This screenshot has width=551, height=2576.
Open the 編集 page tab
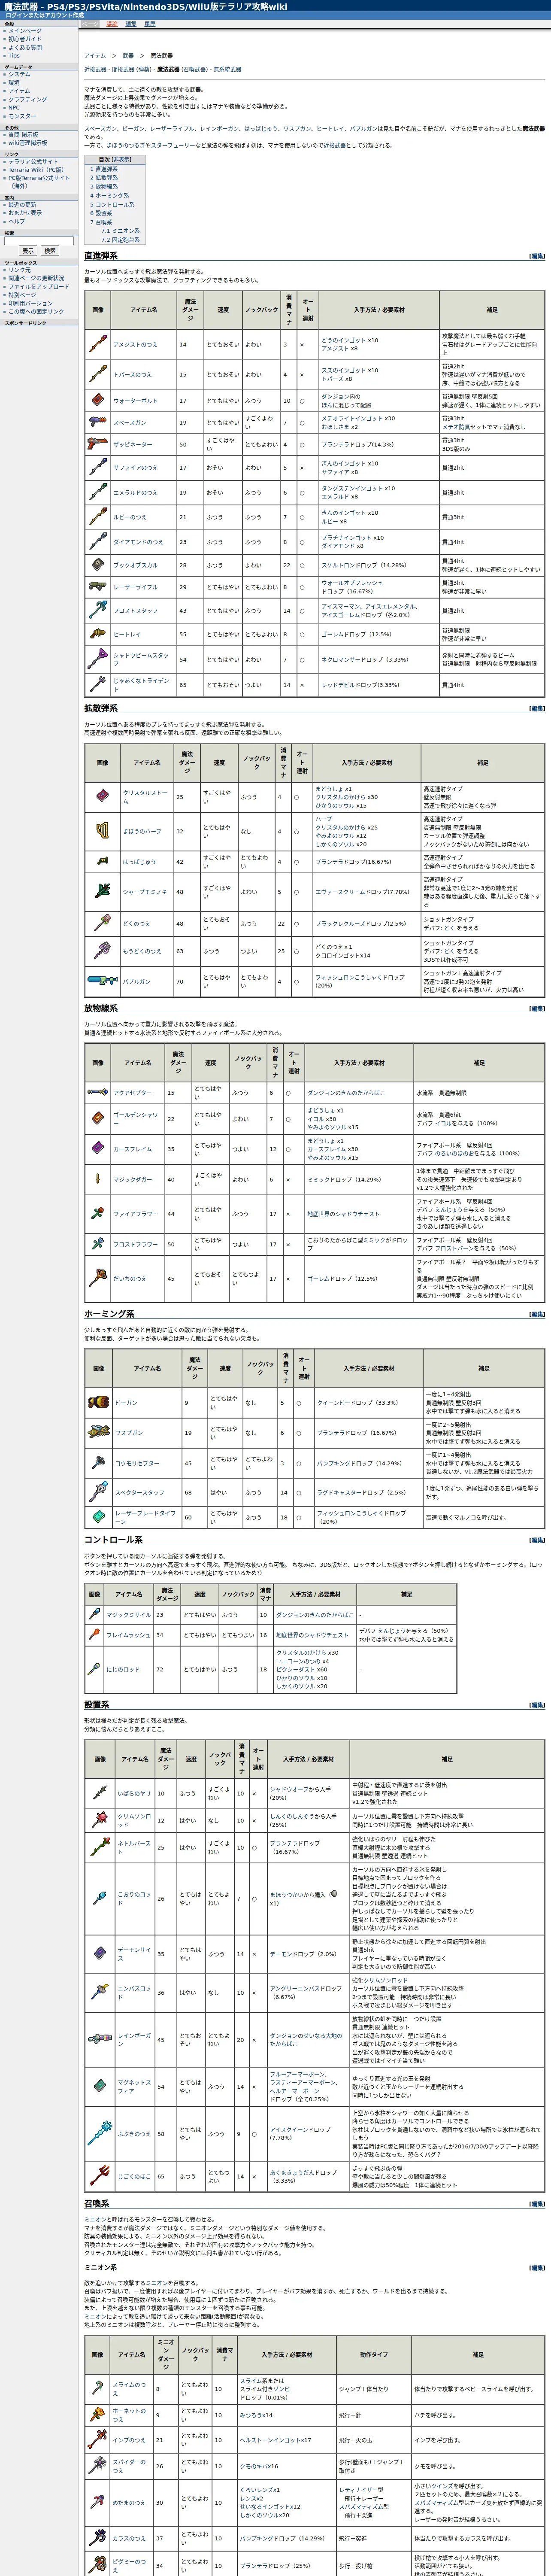(x=130, y=23)
